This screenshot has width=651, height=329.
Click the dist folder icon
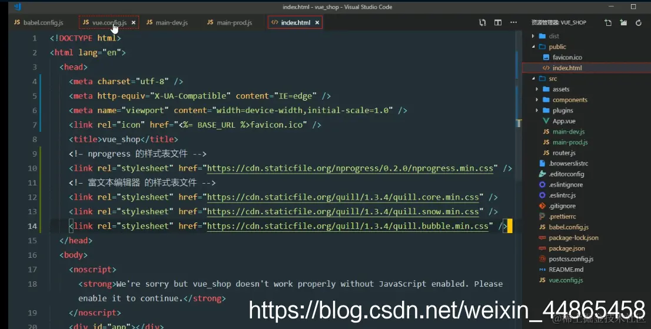click(542, 36)
